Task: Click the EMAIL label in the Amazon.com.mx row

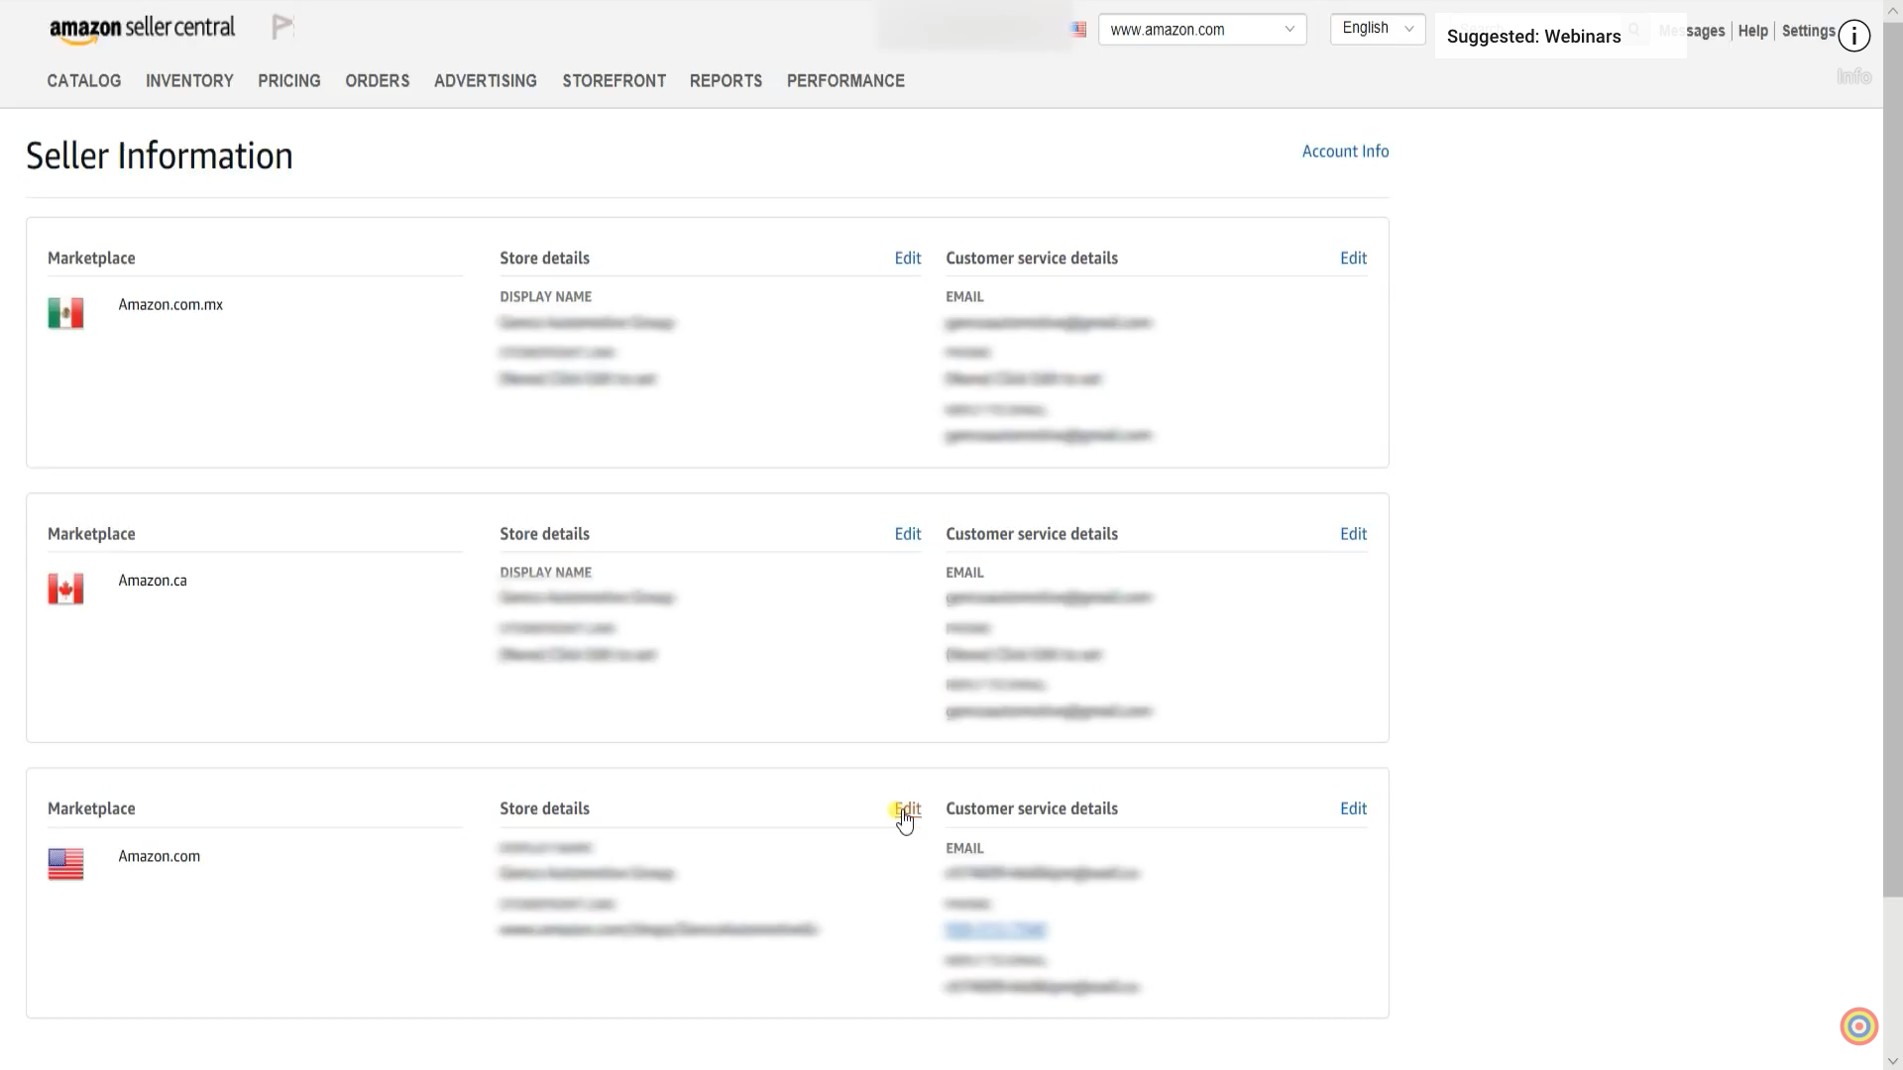Action: pyautogui.click(x=964, y=297)
